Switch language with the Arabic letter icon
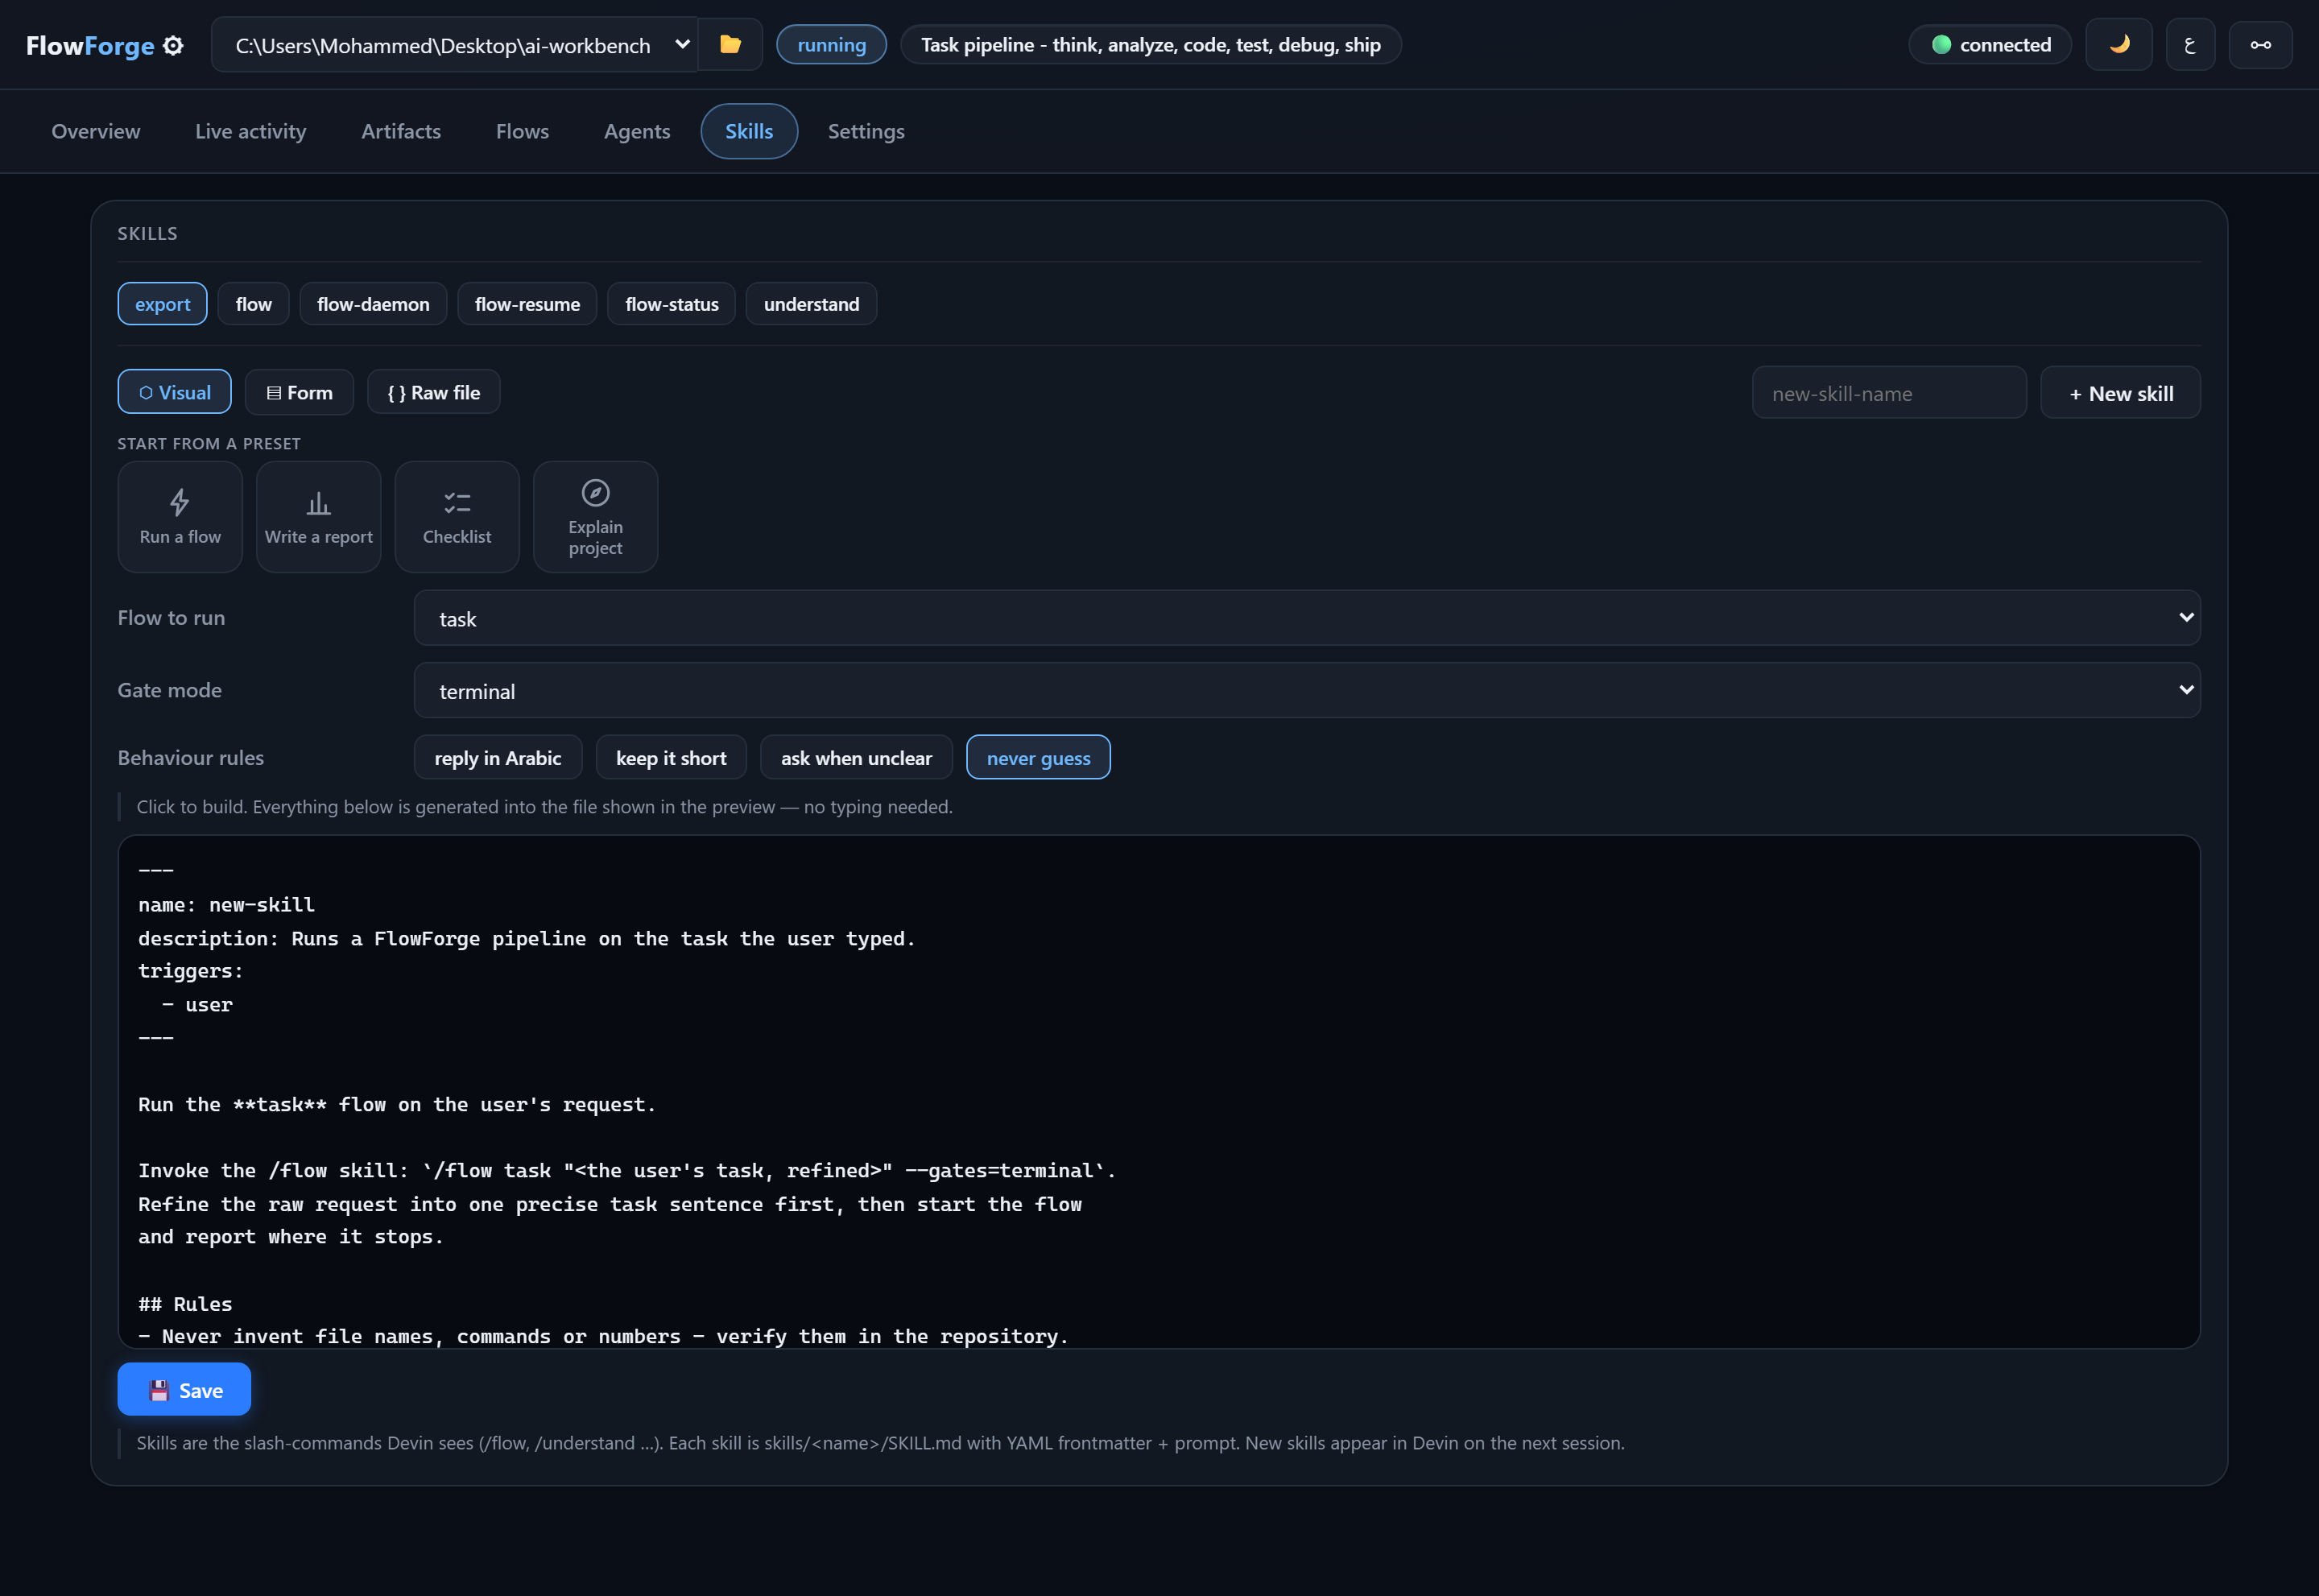This screenshot has width=2319, height=1596. click(x=2190, y=44)
